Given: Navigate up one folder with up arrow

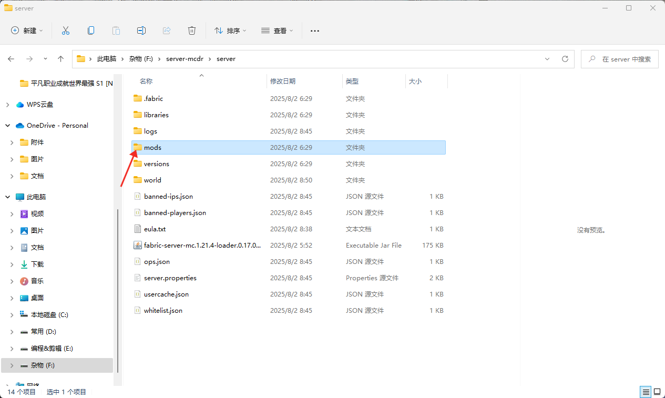Looking at the screenshot, I should click(x=61, y=59).
